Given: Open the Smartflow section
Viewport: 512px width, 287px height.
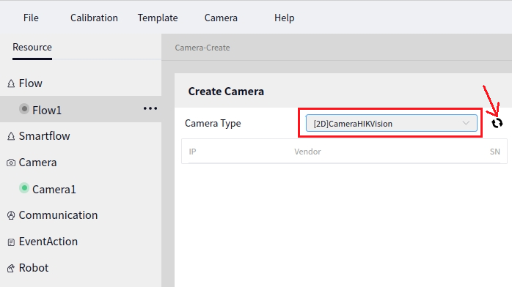Looking at the screenshot, I should coord(44,136).
